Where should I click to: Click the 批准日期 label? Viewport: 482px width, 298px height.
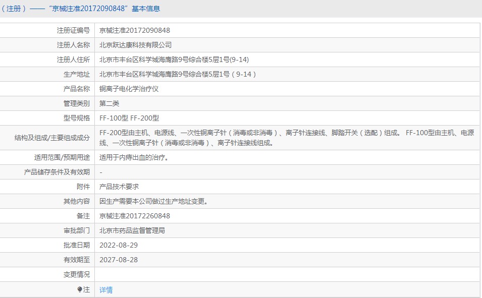pos(77,245)
